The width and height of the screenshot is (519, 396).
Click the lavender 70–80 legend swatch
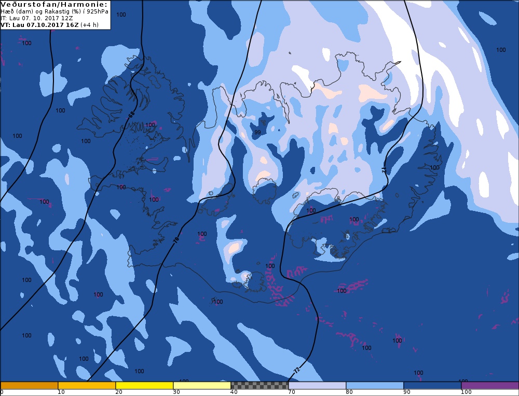pos(317,386)
